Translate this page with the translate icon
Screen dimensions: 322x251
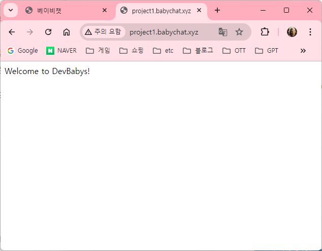223,32
